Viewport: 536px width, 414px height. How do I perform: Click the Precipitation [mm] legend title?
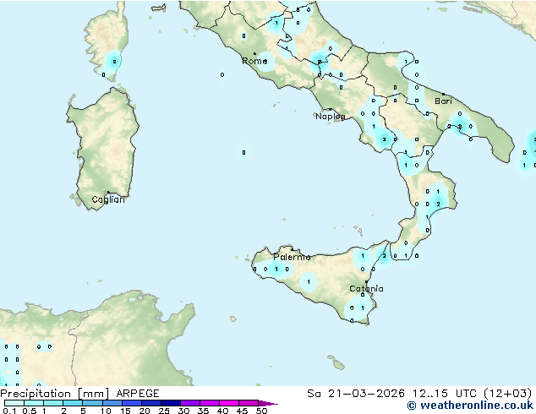(x=54, y=394)
